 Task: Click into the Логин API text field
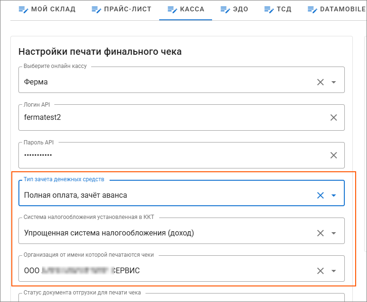pos(165,117)
